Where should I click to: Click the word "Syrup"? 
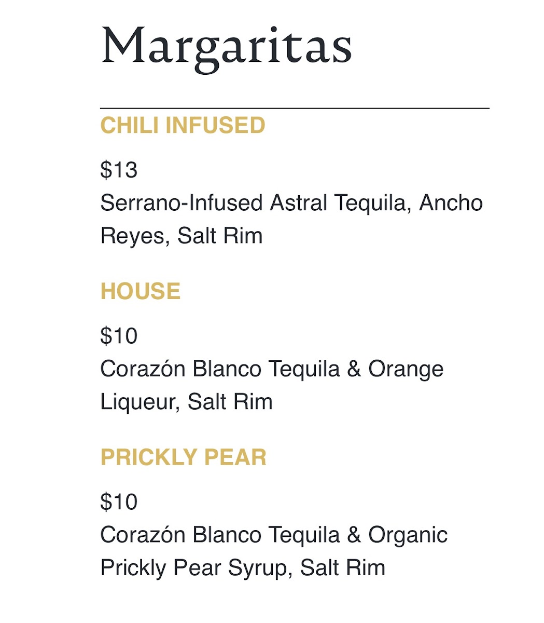coord(257,568)
